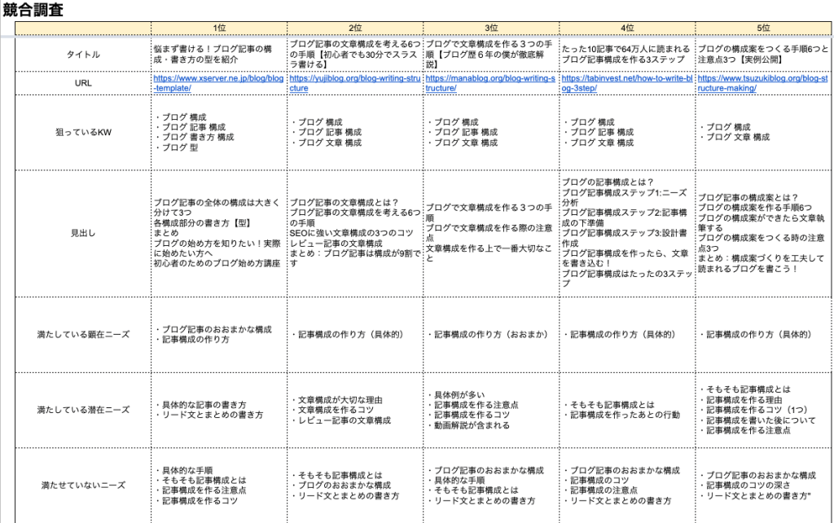Select cell containing 記事構成を書いた後について
The image size is (834, 523).
764,410
